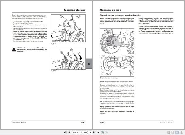Click front tow hook lower illustration
This screenshot has width=185, height=135.
point(117,66)
